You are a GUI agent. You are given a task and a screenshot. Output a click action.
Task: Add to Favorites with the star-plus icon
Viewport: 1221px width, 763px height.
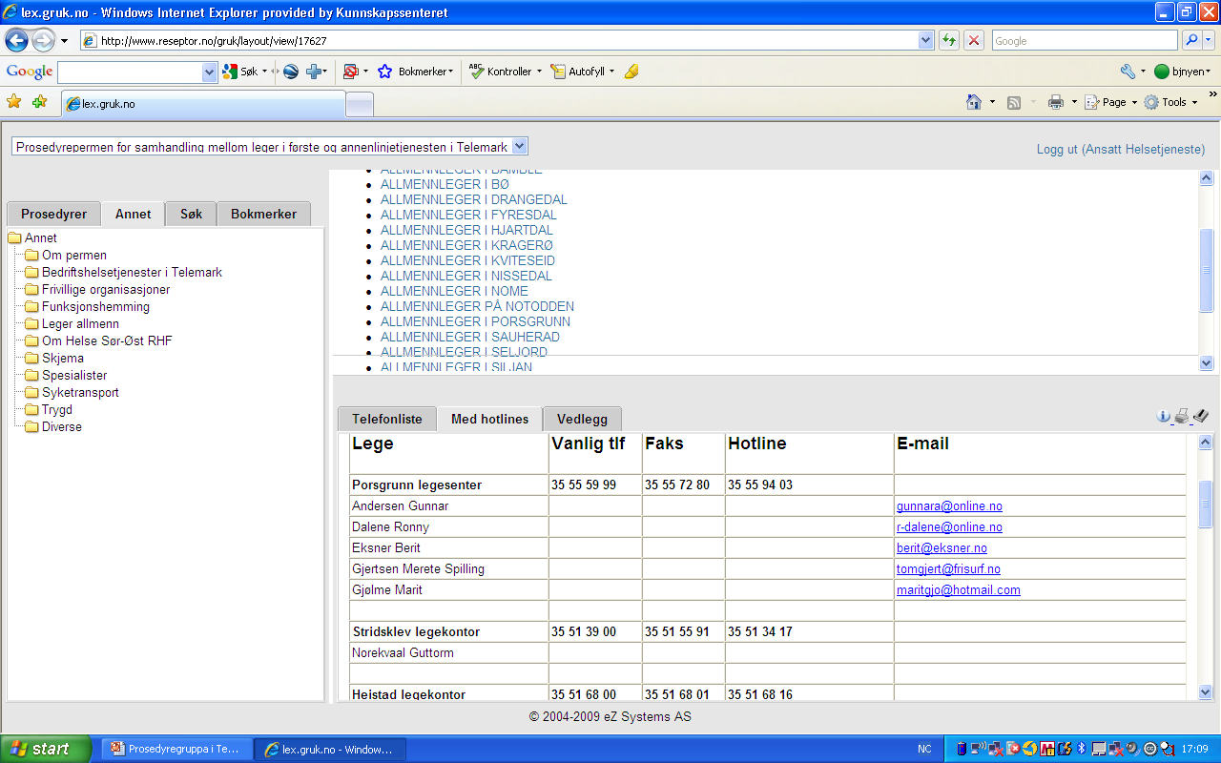[x=39, y=102]
